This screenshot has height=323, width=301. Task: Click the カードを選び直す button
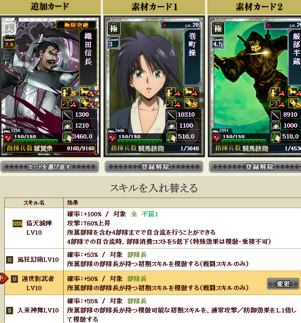50,167
